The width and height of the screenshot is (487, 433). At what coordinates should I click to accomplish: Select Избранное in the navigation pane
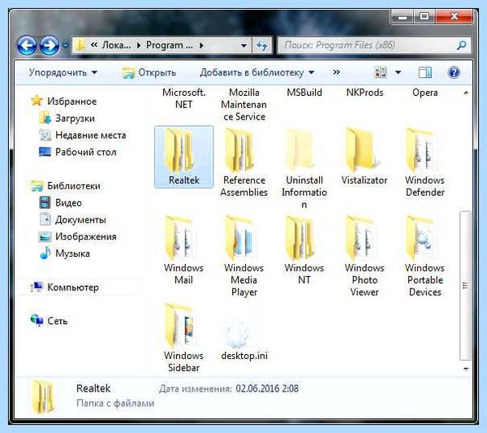pos(64,102)
